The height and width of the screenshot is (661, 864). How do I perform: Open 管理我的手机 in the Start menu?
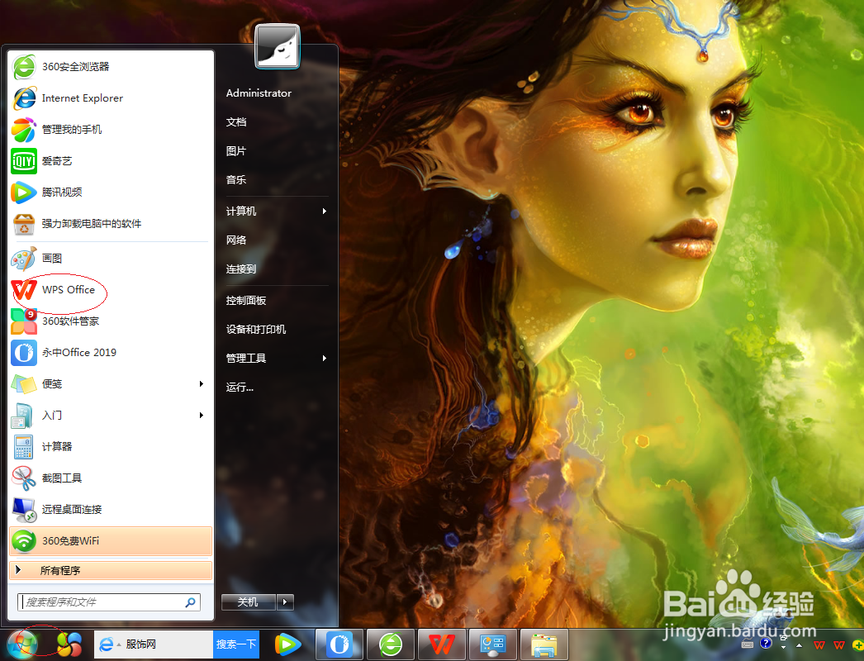click(x=111, y=130)
